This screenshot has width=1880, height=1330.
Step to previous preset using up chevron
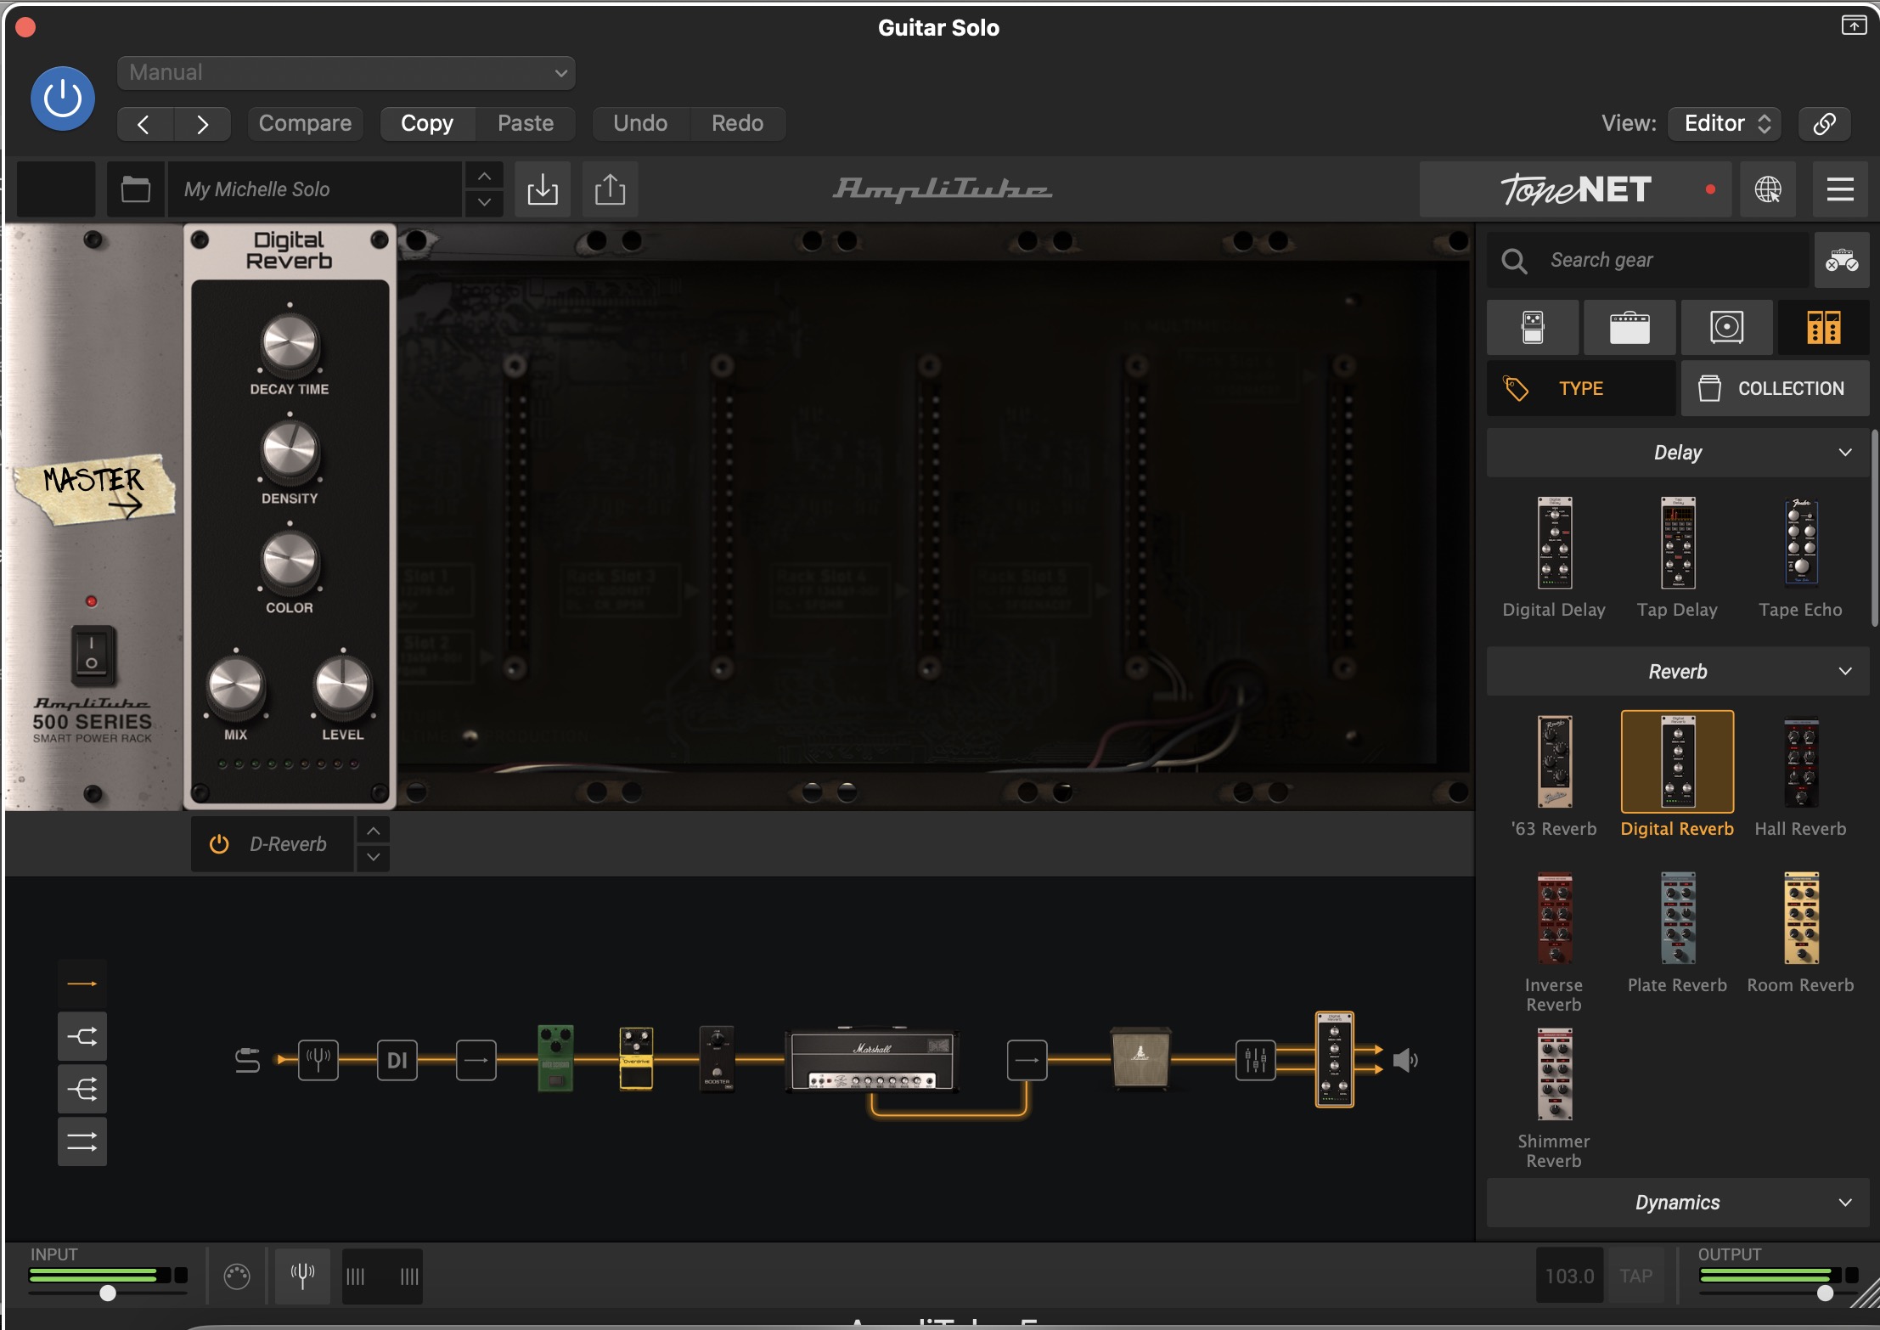pos(484,176)
